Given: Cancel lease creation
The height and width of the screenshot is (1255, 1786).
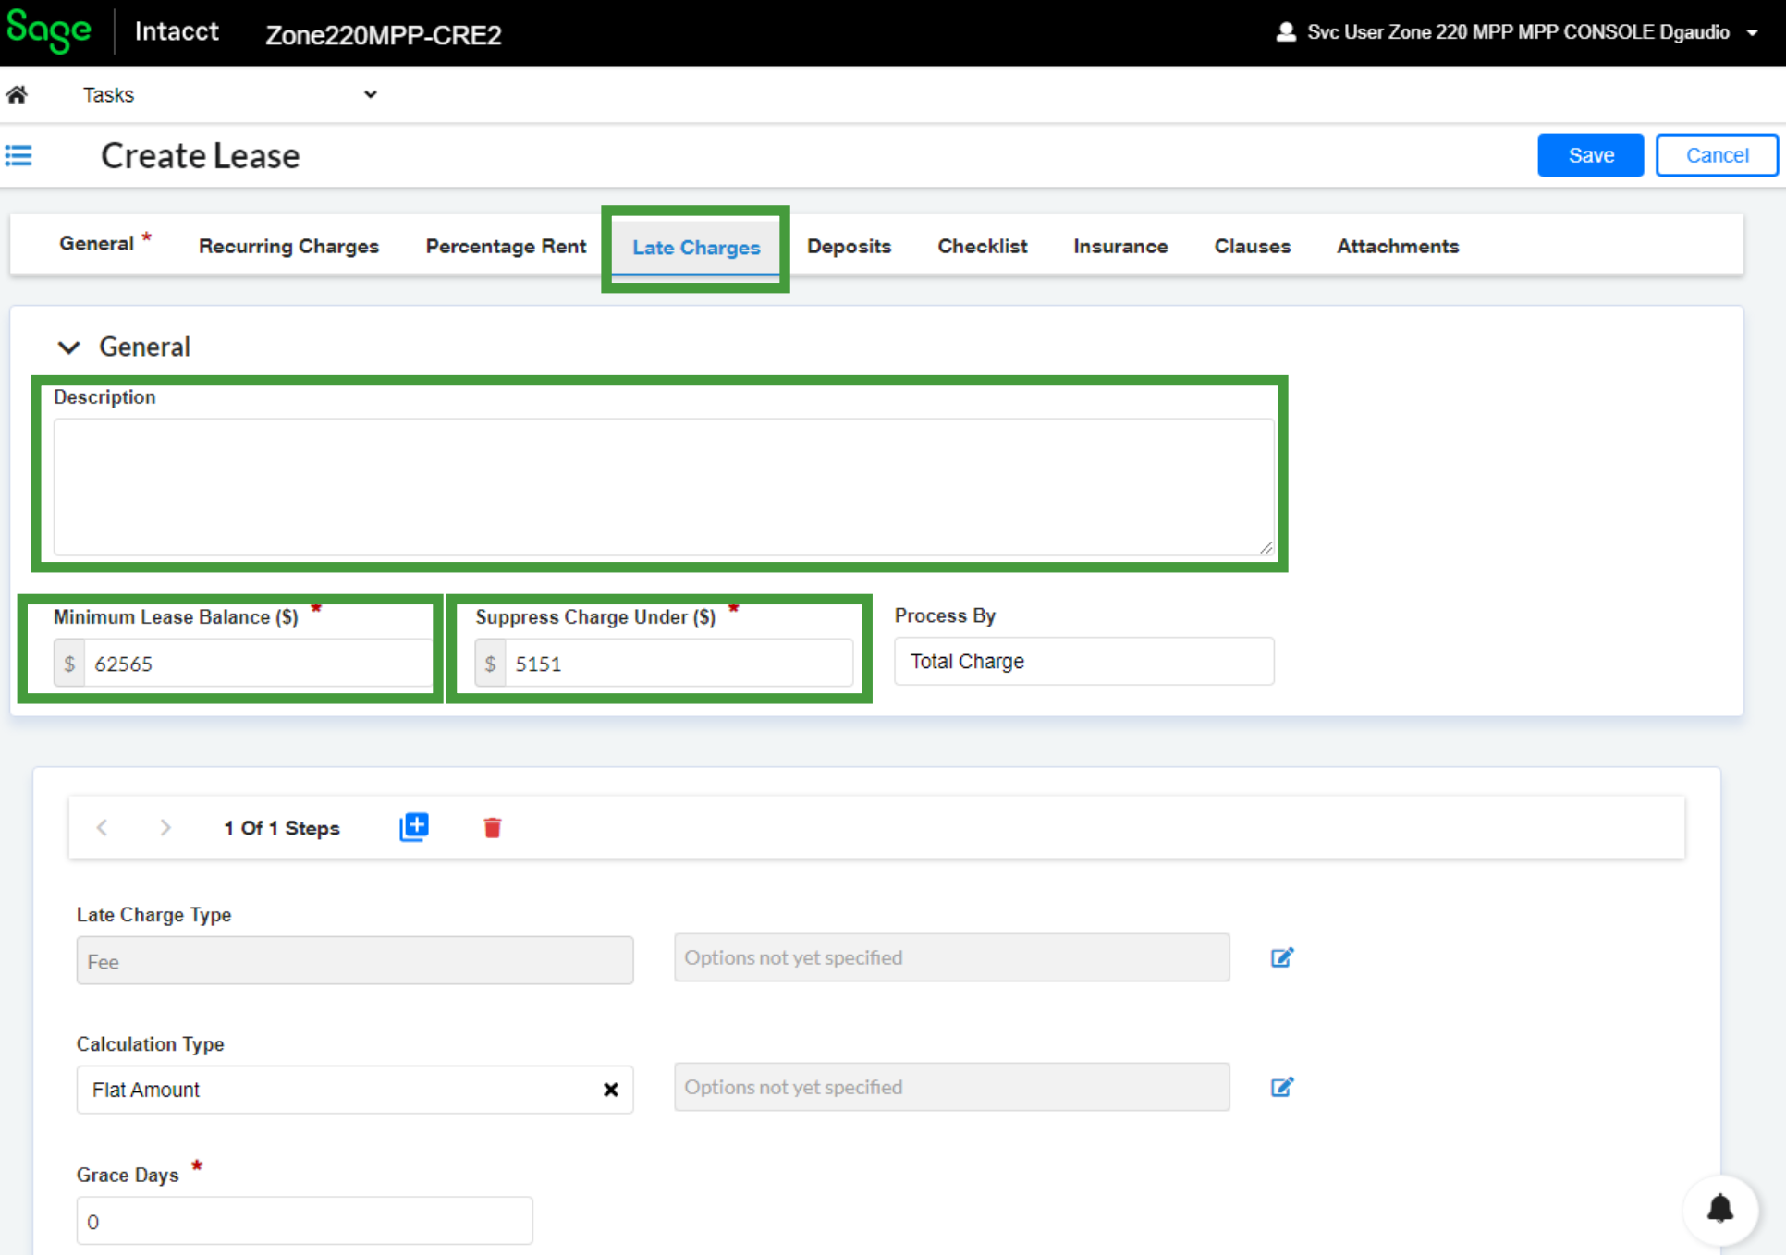Looking at the screenshot, I should point(1717,155).
